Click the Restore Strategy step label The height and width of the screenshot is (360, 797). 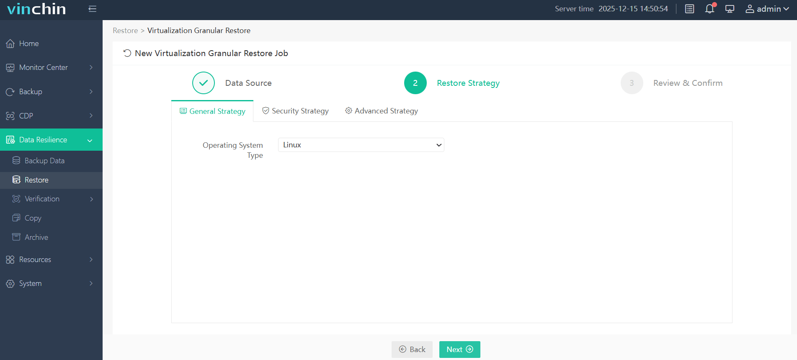pos(468,83)
